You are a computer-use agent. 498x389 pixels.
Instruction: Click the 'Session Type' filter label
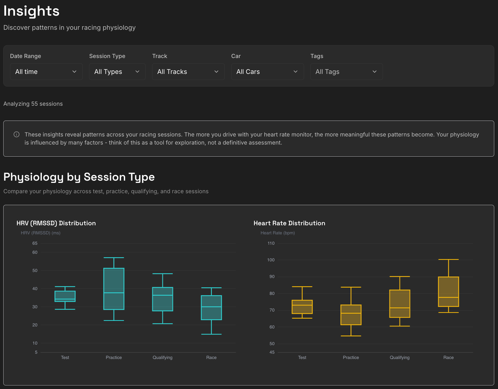[x=107, y=56]
